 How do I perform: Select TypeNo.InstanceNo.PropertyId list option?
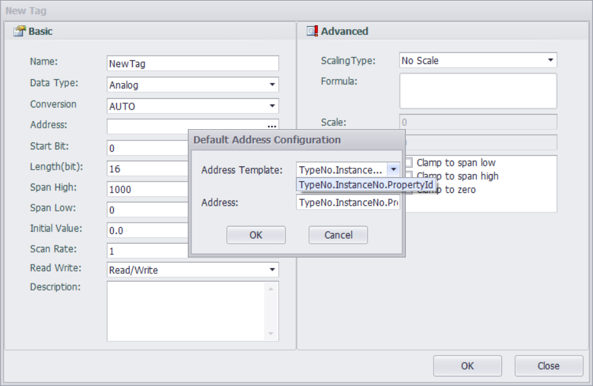(x=365, y=185)
